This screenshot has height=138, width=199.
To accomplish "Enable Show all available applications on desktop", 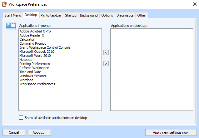I will pos(21,118).
